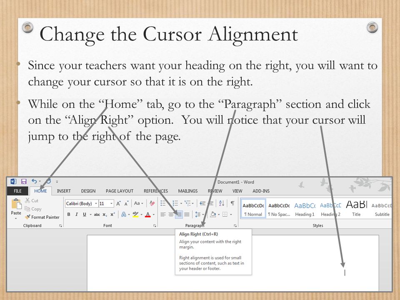The width and height of the screenshot is (400, 300).
Task: Click the Bullets list icon
Action: [x=163, y=203]
